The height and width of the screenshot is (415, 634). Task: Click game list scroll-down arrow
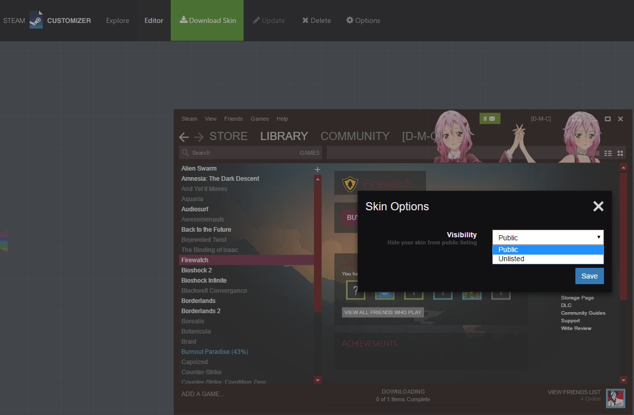click(x=318, y=380)
